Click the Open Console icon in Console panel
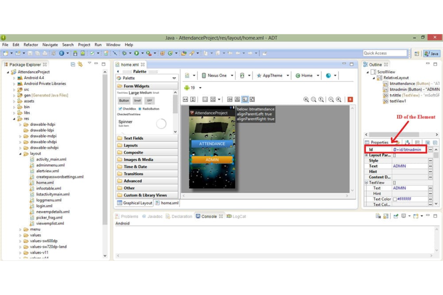This screenshot has width=443, height=295. click(x=416, y=216)
